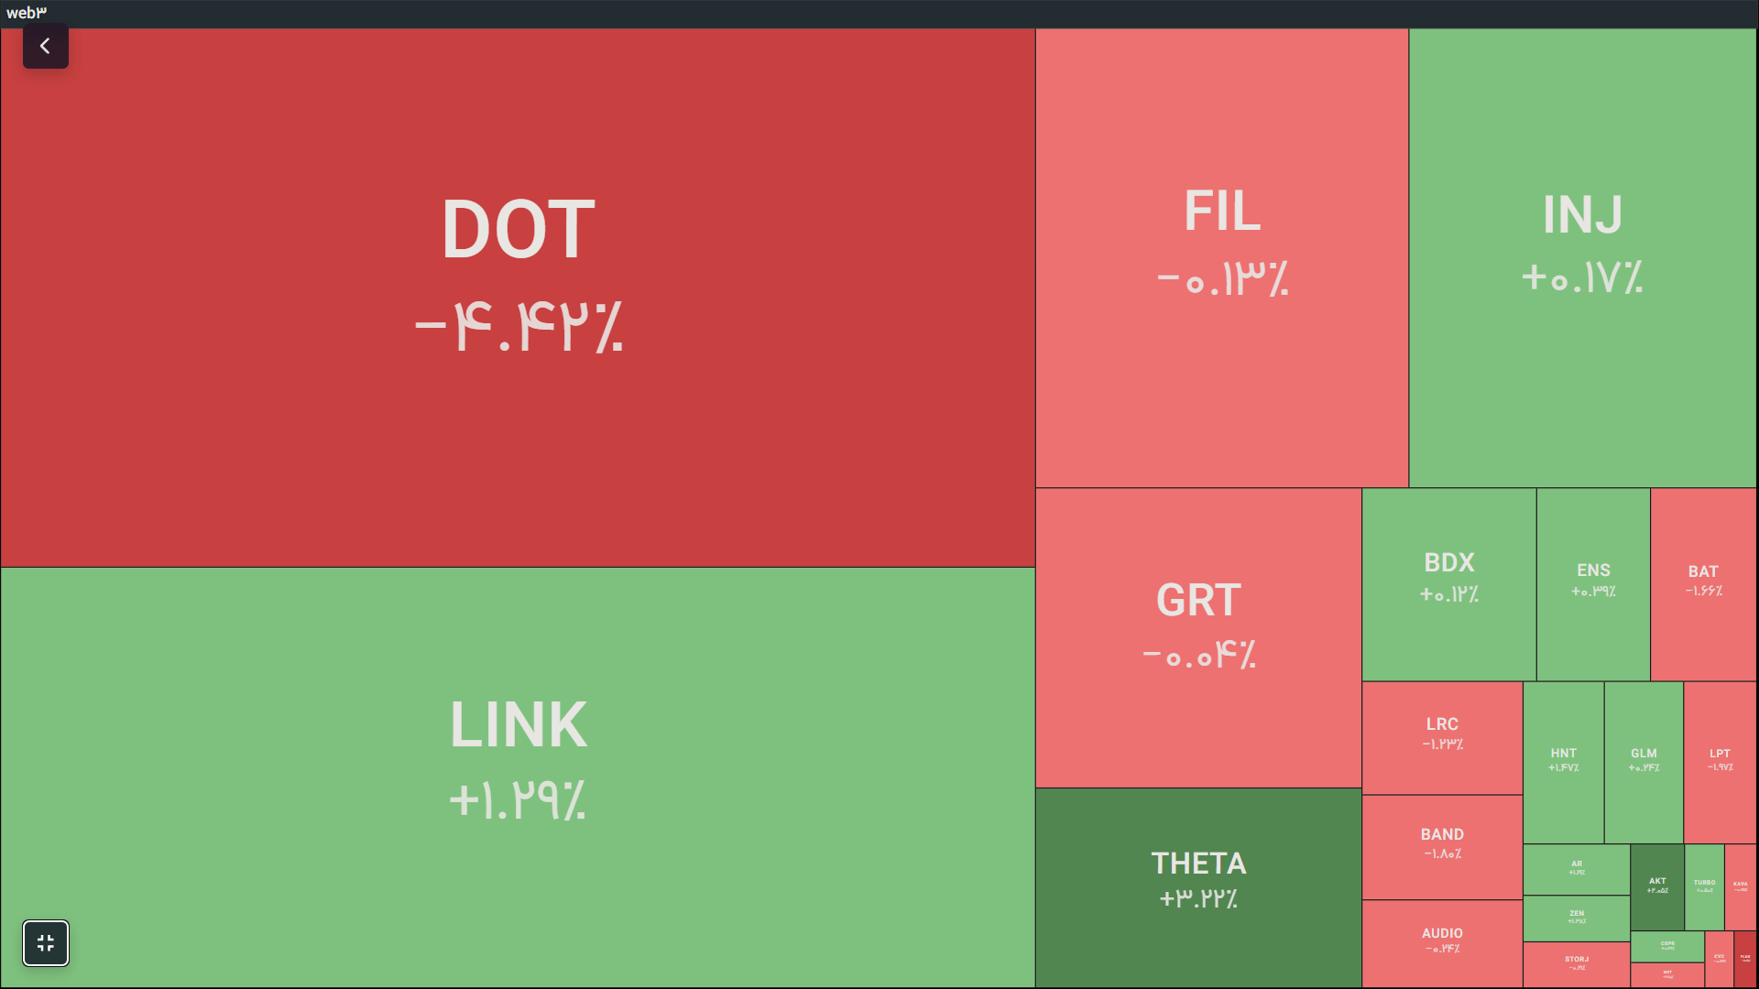Exit fullscreen with the collapse icon
Viewport: 1759px width, 989px height.
pos(46,943)
